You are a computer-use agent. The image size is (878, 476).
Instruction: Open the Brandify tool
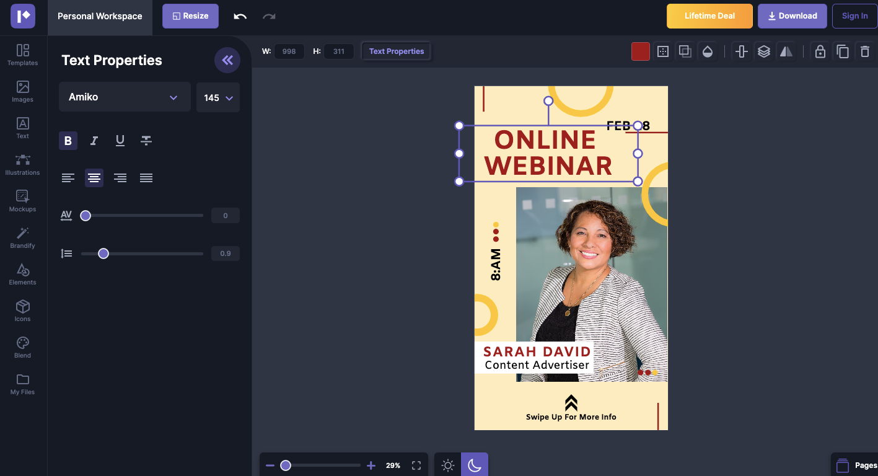click(x=22, y=238)
